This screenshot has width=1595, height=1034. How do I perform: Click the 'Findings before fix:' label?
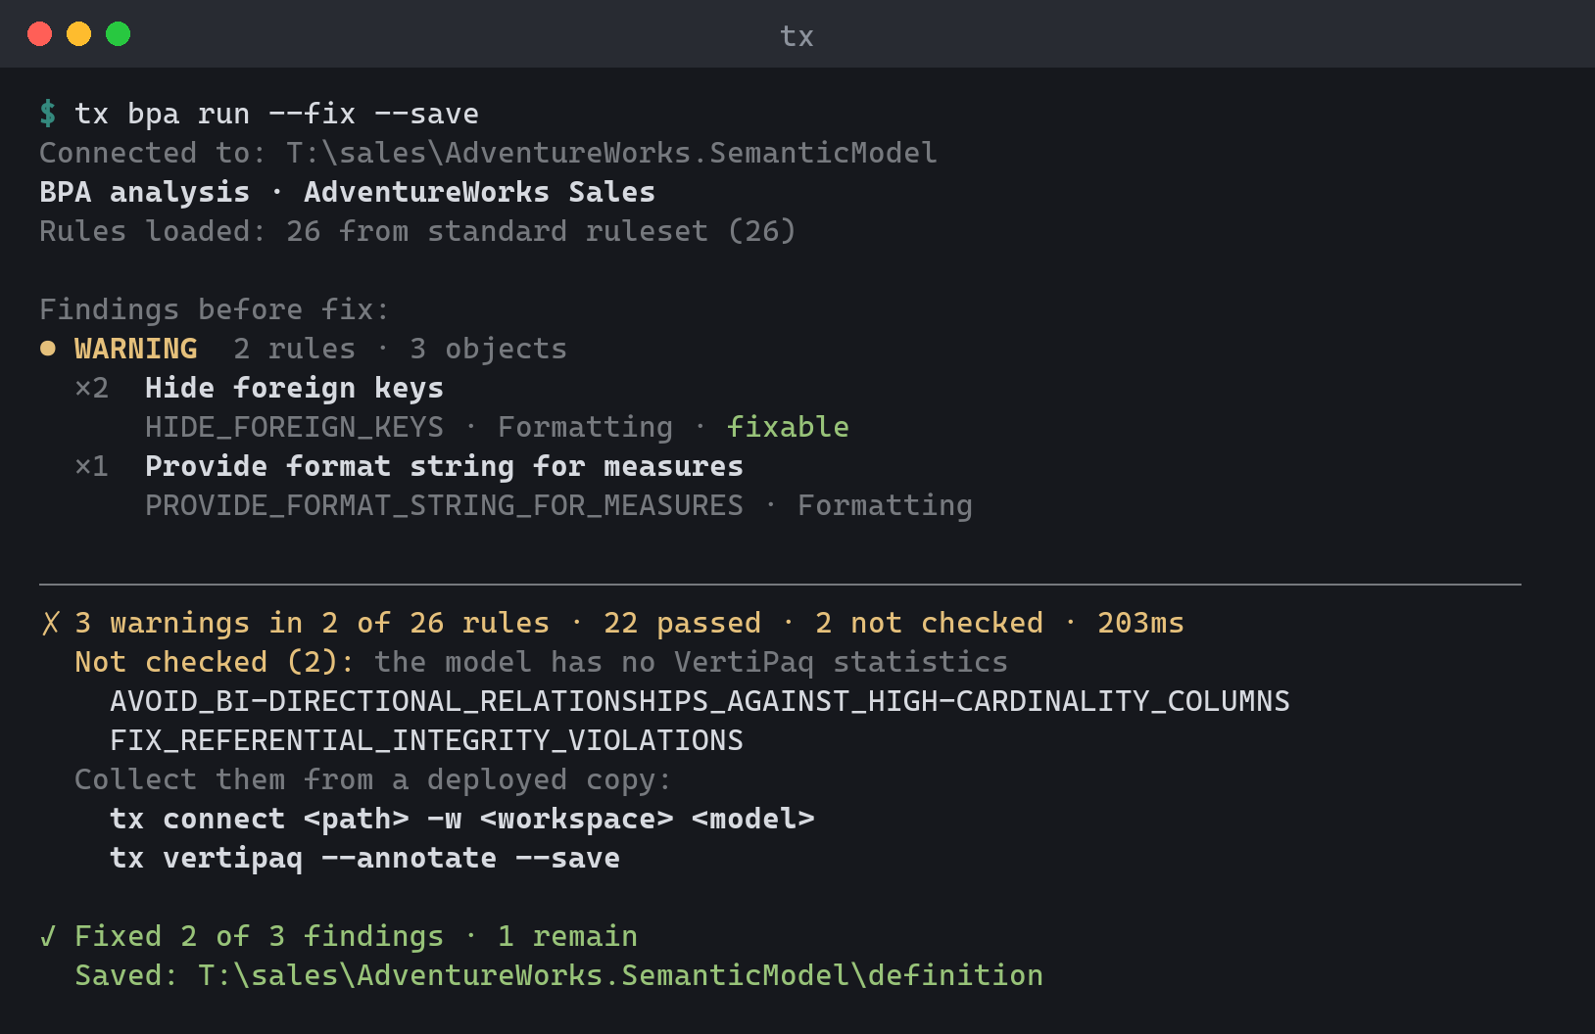click(215, 309)
